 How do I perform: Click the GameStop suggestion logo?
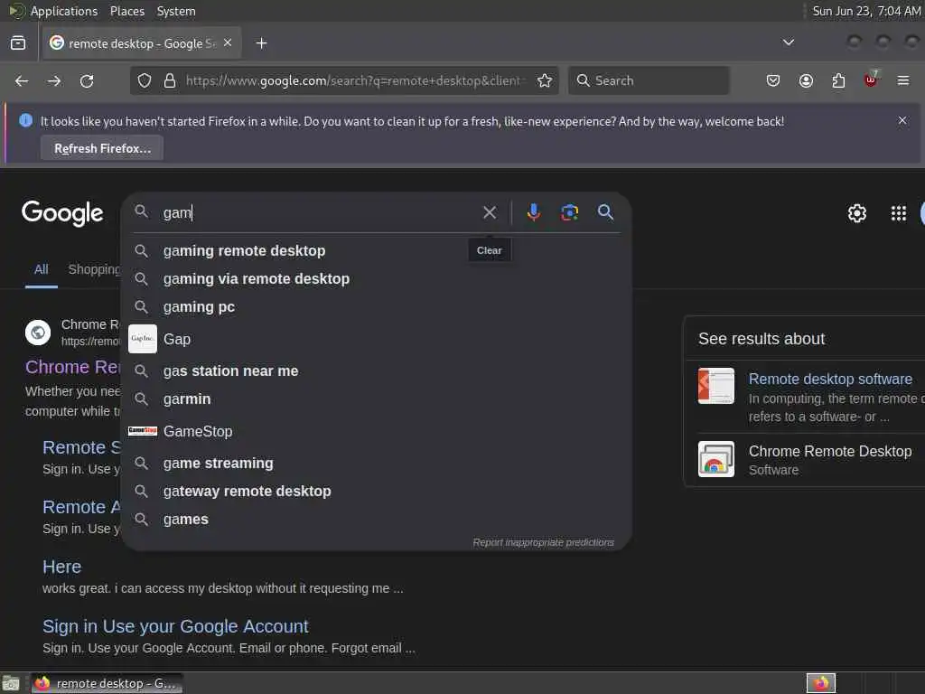coord(143,431)
